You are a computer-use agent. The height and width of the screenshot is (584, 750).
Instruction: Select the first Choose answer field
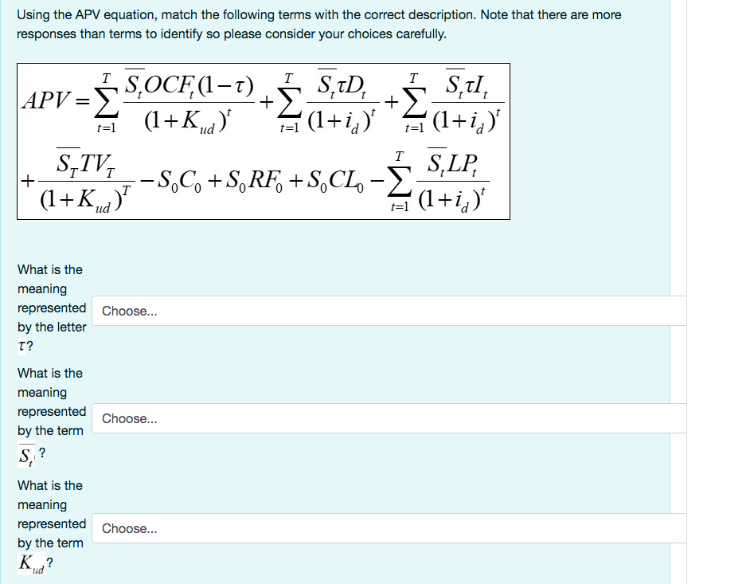coord(239,311)
